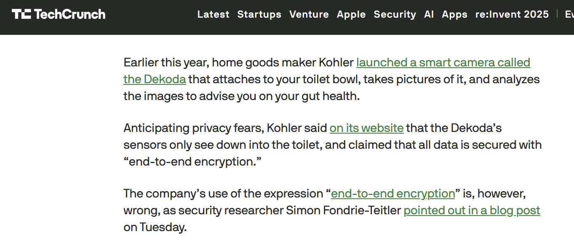Click the vertical divider after re:Invent 2025
The image size is (574, 242).
(x=557, y=14)
